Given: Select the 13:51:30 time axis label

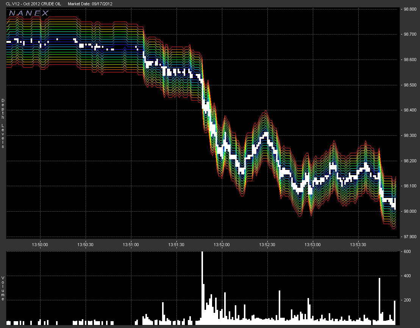Looking at the screenshot, I should (x=176, y=245).
